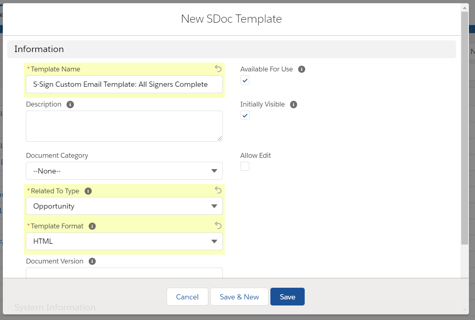Click the dialog's vertical scrollbar thumb
The height and width of the screenshot is (320, 475).
point(465,128)
